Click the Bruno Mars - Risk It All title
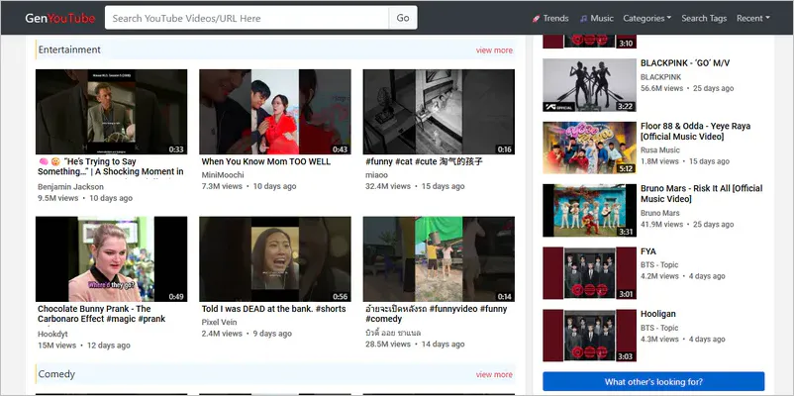 (701, 193)
